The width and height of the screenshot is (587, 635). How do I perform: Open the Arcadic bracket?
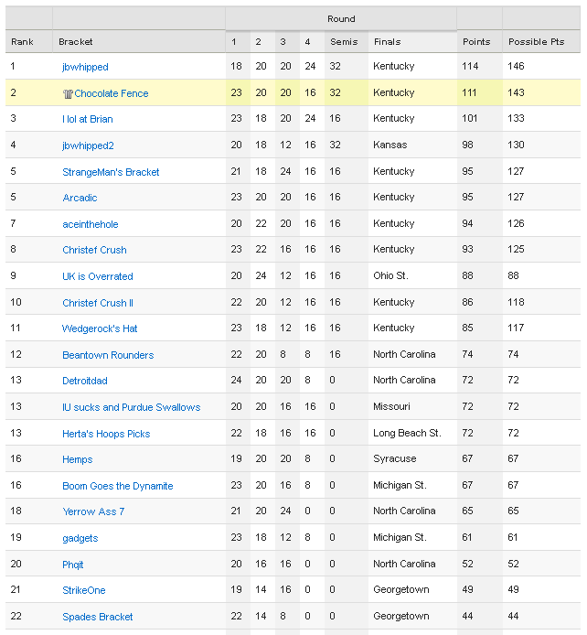click(80, 198)
